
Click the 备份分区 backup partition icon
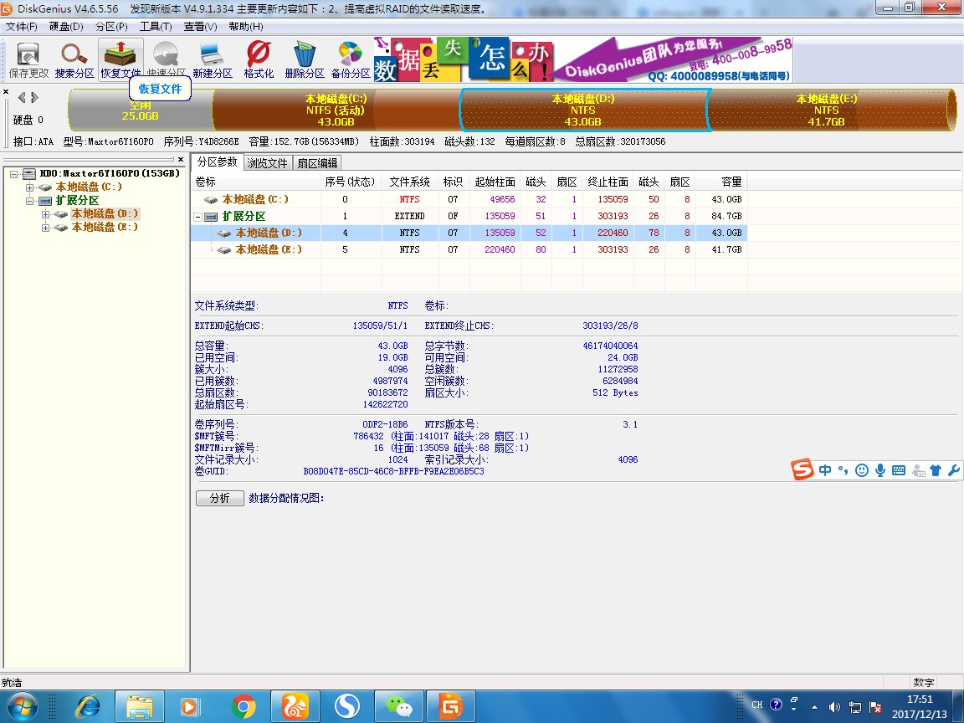tap(351, 60)
